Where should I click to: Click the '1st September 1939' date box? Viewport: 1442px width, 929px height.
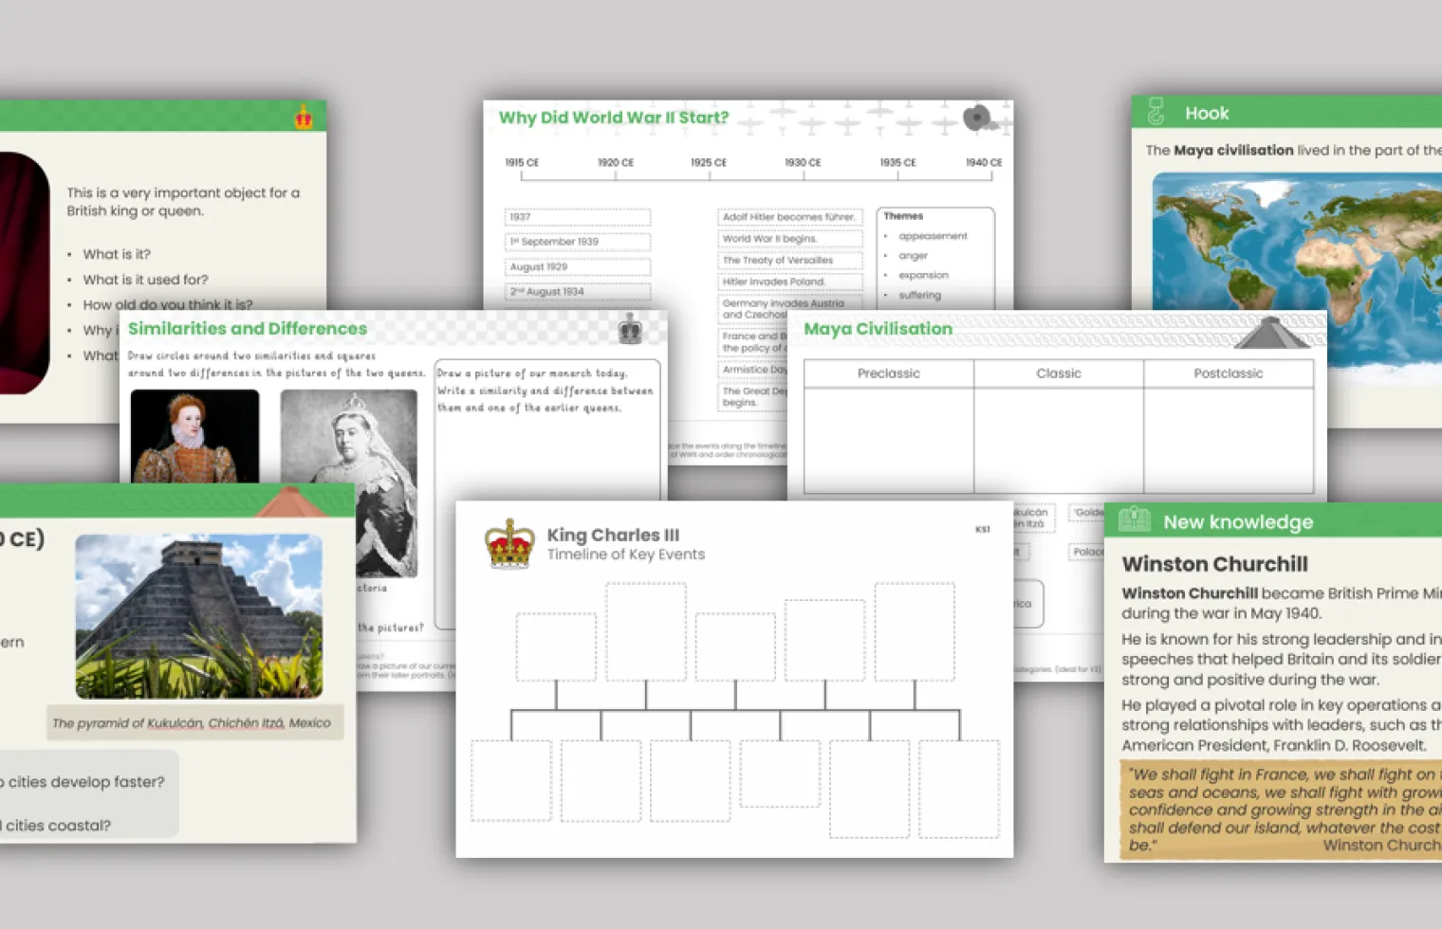(577, 242)
